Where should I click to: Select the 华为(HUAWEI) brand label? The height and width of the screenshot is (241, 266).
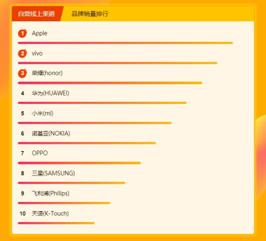[x=51, y=93]
